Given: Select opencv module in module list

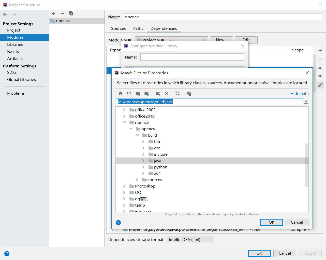Looking at the screenshot, I should 77,21.
